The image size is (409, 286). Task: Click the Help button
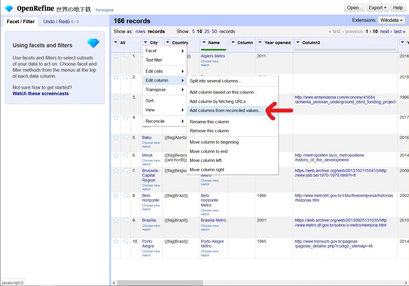coord(398,8)
